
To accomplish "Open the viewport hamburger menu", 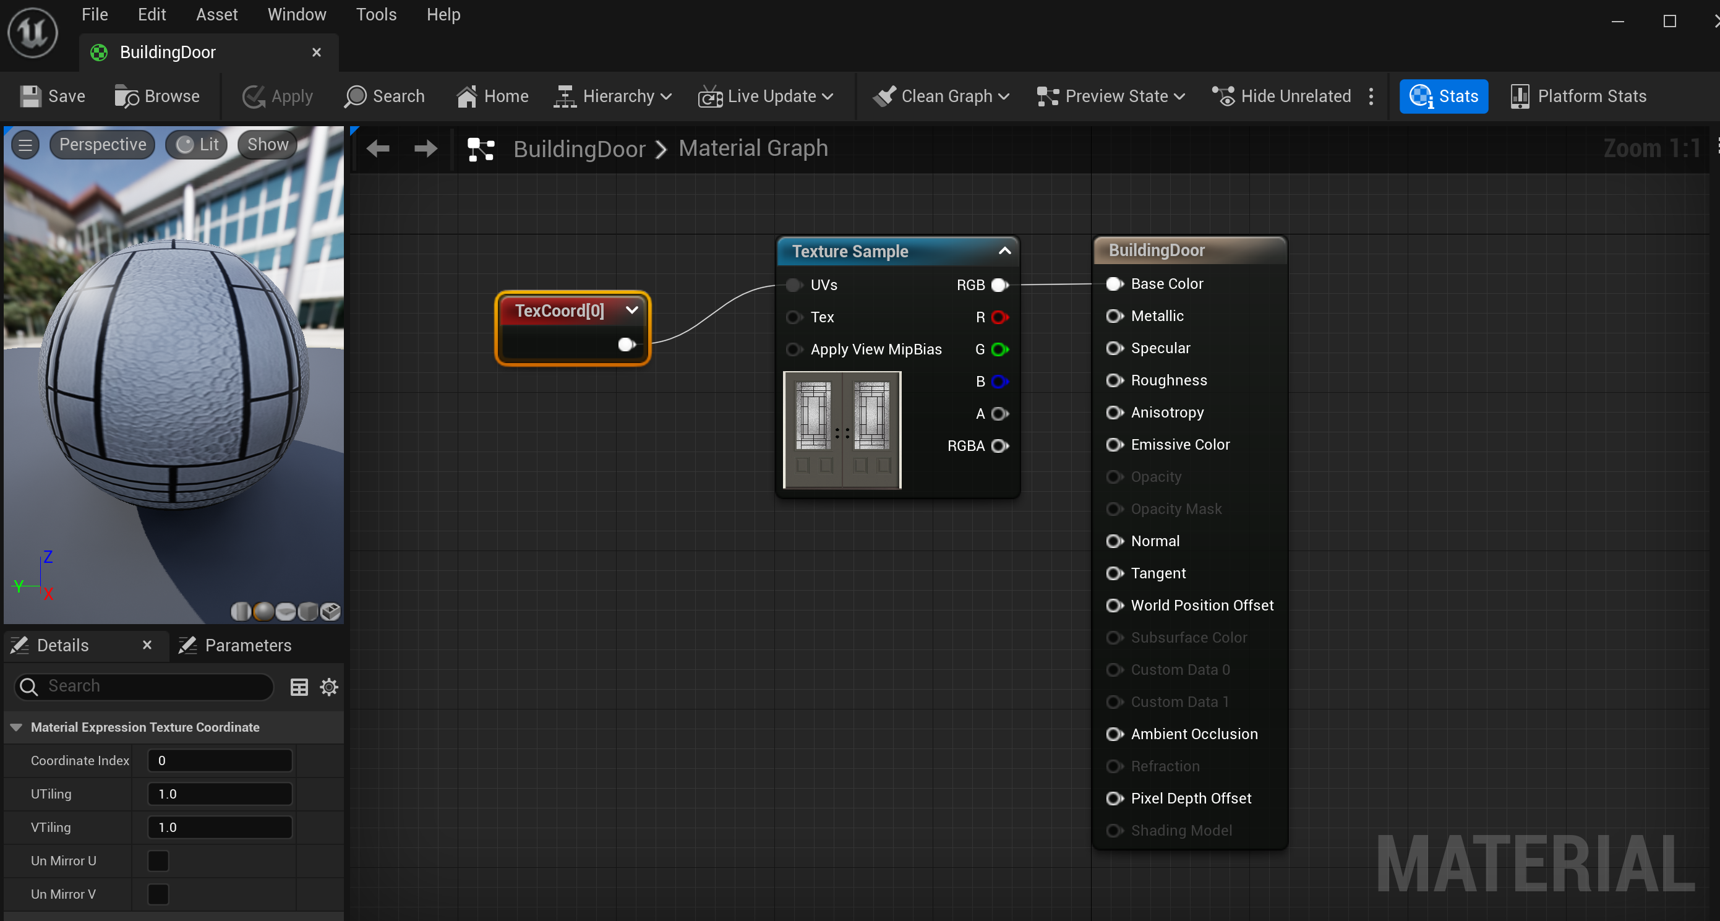I will click(x=25, y=145).
